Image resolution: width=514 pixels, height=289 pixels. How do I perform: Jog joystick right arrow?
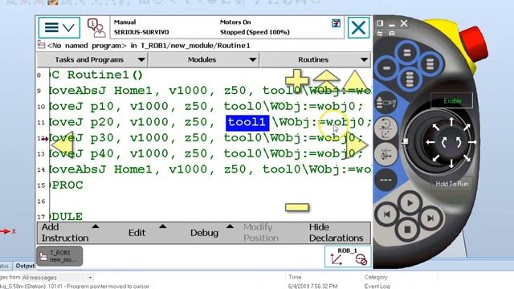(x=472, y=142)
